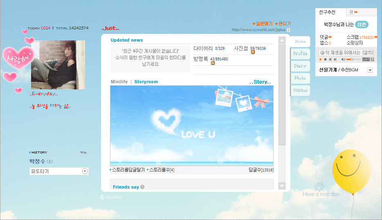Screen dimensions: 382x220
Task: Open the Diary menu tab
Action: (x=300, y=66)
